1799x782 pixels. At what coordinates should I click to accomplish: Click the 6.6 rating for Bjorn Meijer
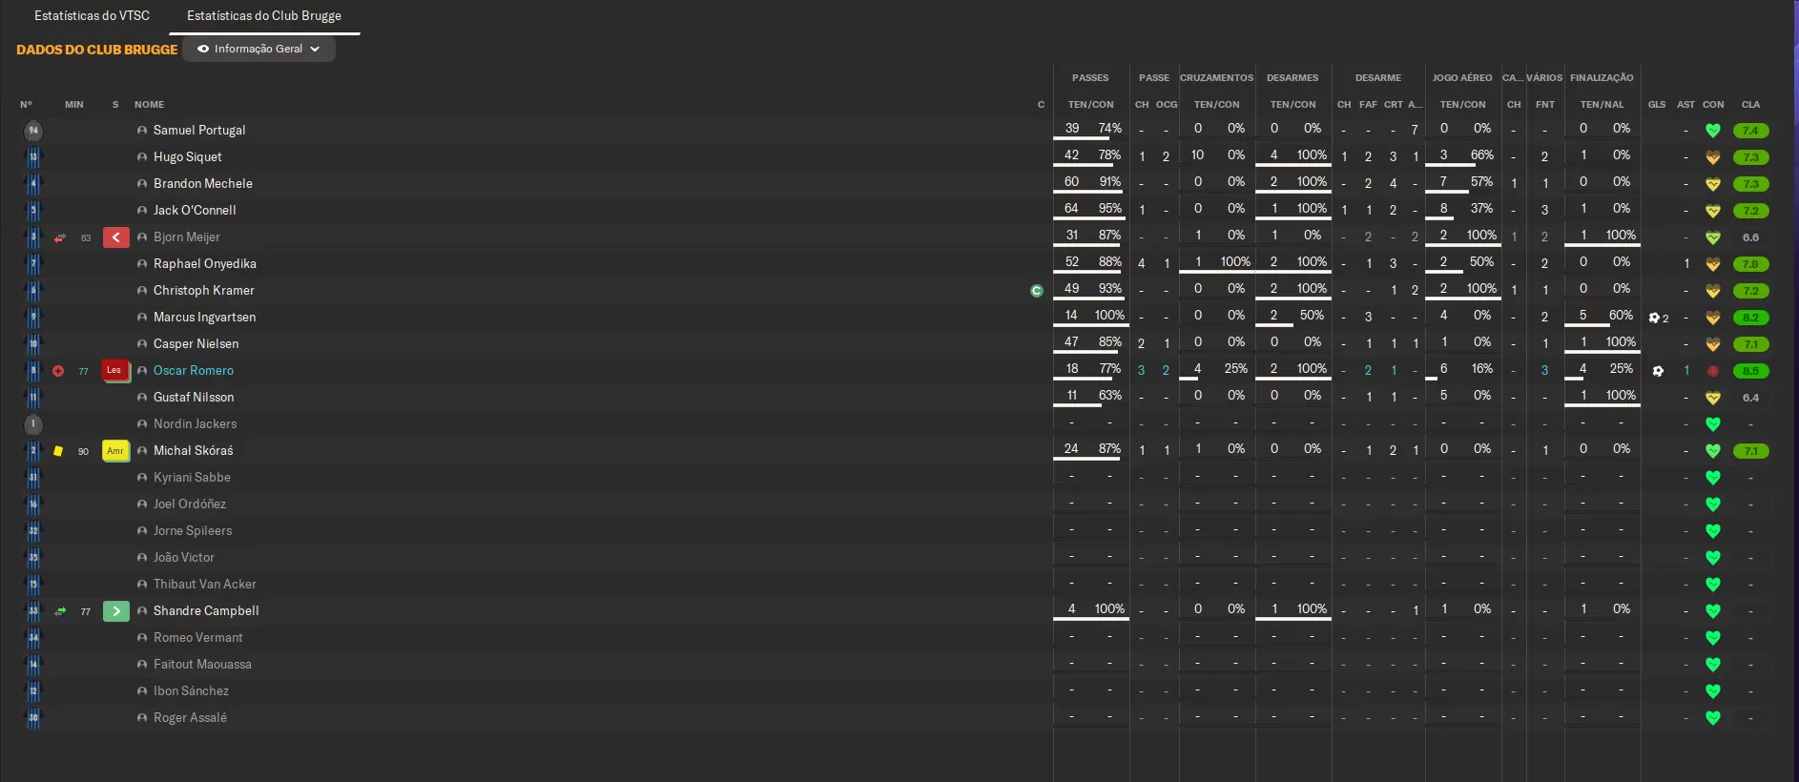click(x=1751, y=237)
